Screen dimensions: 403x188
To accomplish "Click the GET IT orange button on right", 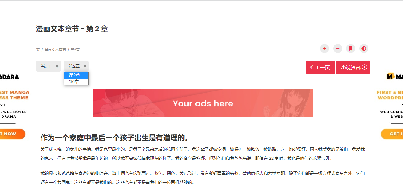I will point(392,134).
